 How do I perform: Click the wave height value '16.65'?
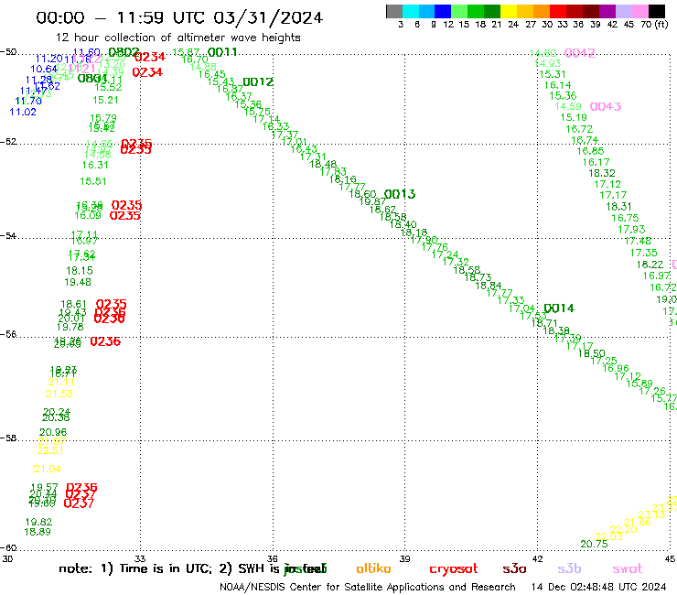[591, 151]
